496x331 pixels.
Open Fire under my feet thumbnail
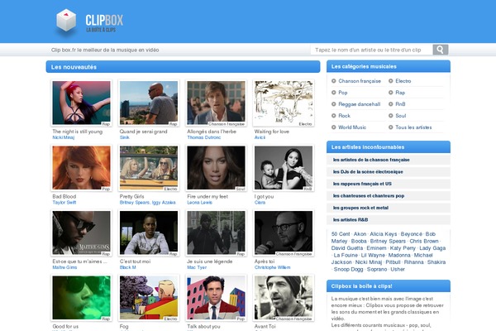pyautogui.click(x=216, y=168)
